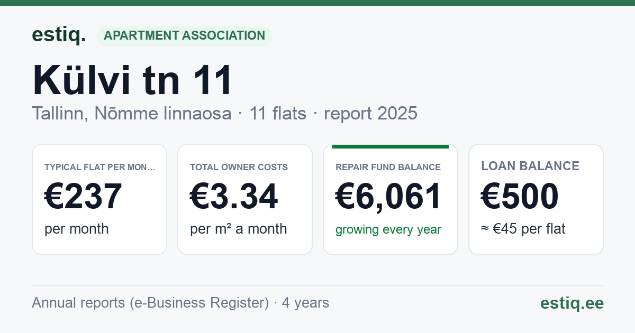The height and width of the screenshot is (333, 635).
Task: Click the TOTAL OWNER COSTS label
Action: pos(239,167)
